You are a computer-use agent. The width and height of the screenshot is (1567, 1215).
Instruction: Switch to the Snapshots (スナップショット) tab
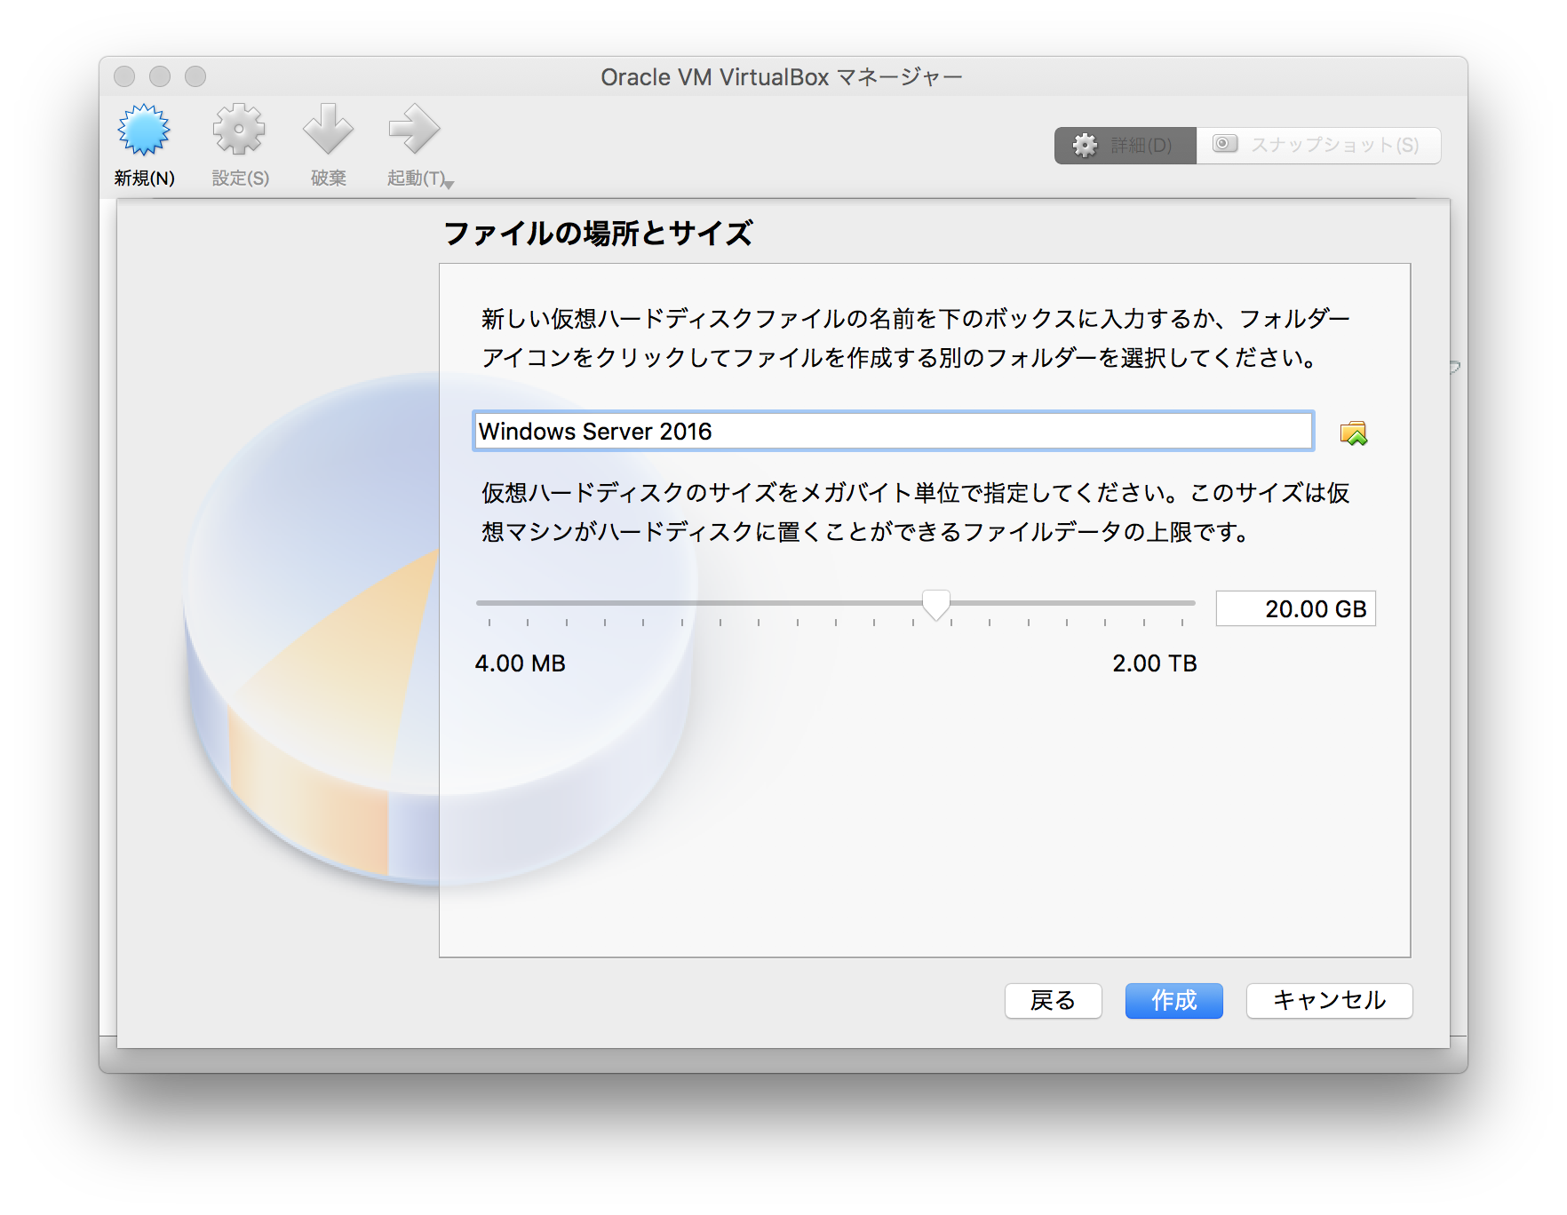tap(1318, 145)
